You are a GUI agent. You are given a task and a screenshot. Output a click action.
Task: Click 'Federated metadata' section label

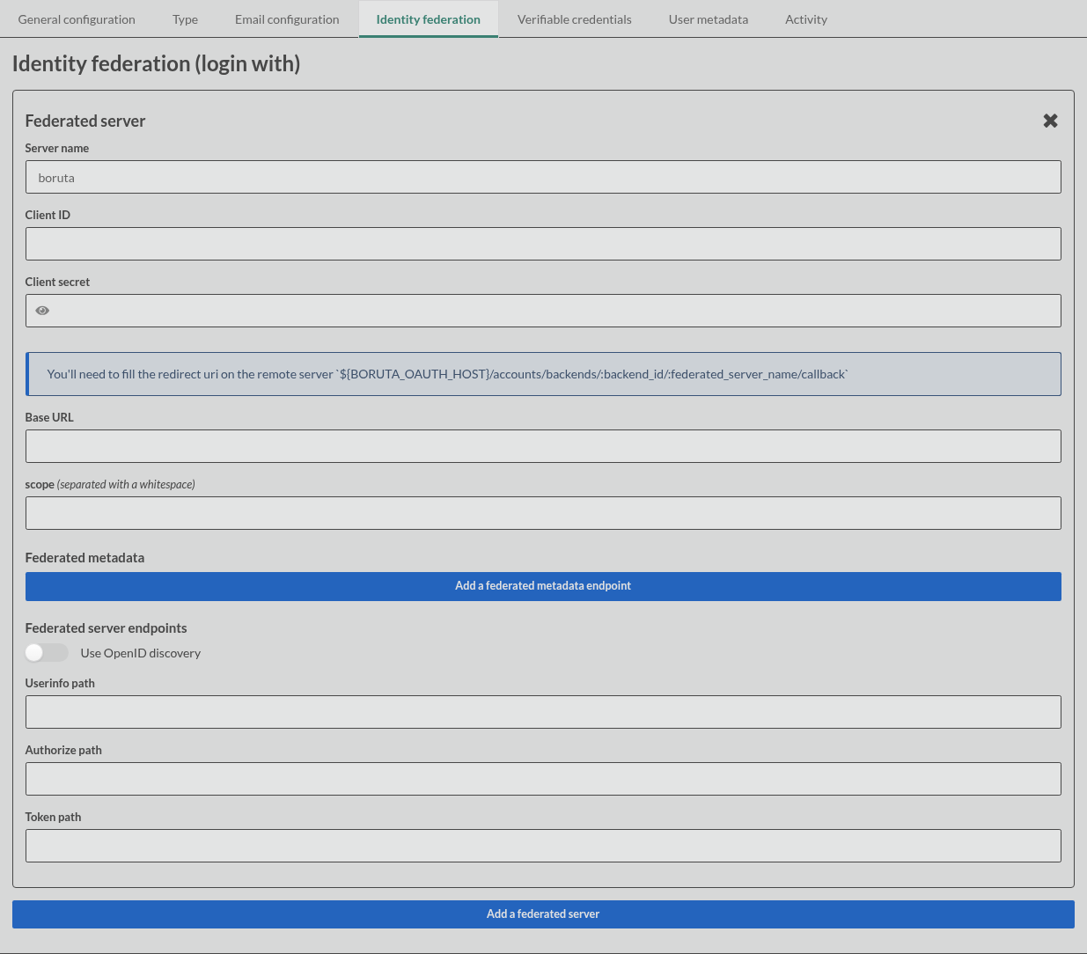[x=84, y=558]
